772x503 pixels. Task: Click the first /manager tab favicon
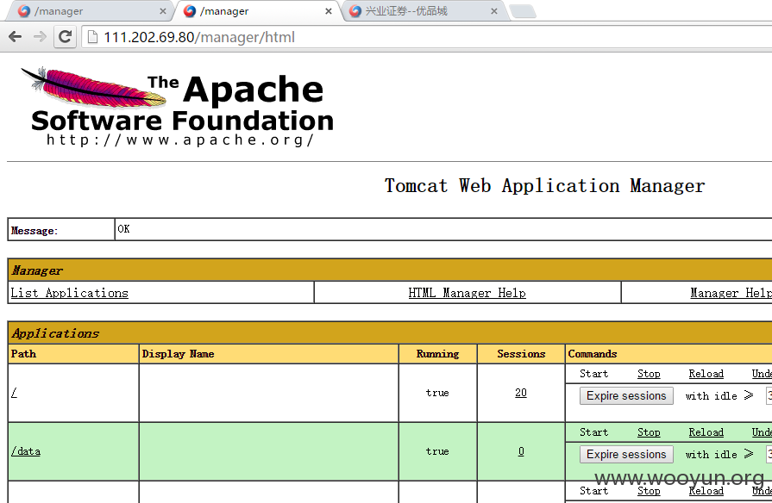[x=23, y=11]
